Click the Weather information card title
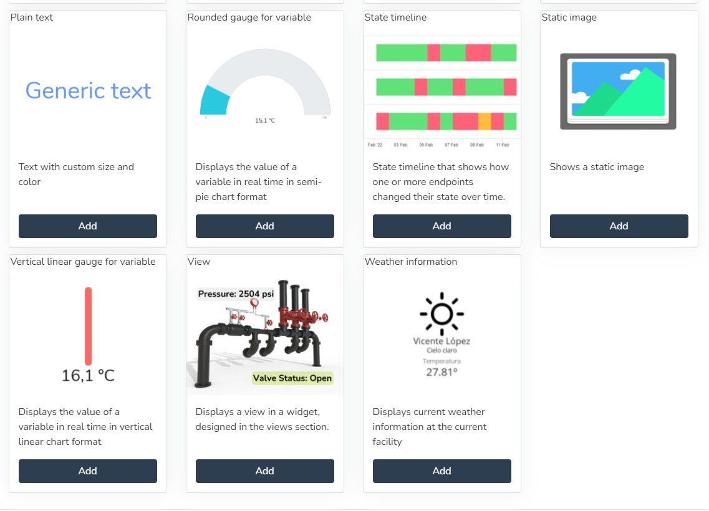 click(x=411, y=262)
